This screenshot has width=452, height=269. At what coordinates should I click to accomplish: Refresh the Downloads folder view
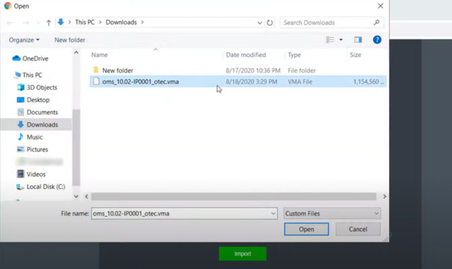pos(270,22)
